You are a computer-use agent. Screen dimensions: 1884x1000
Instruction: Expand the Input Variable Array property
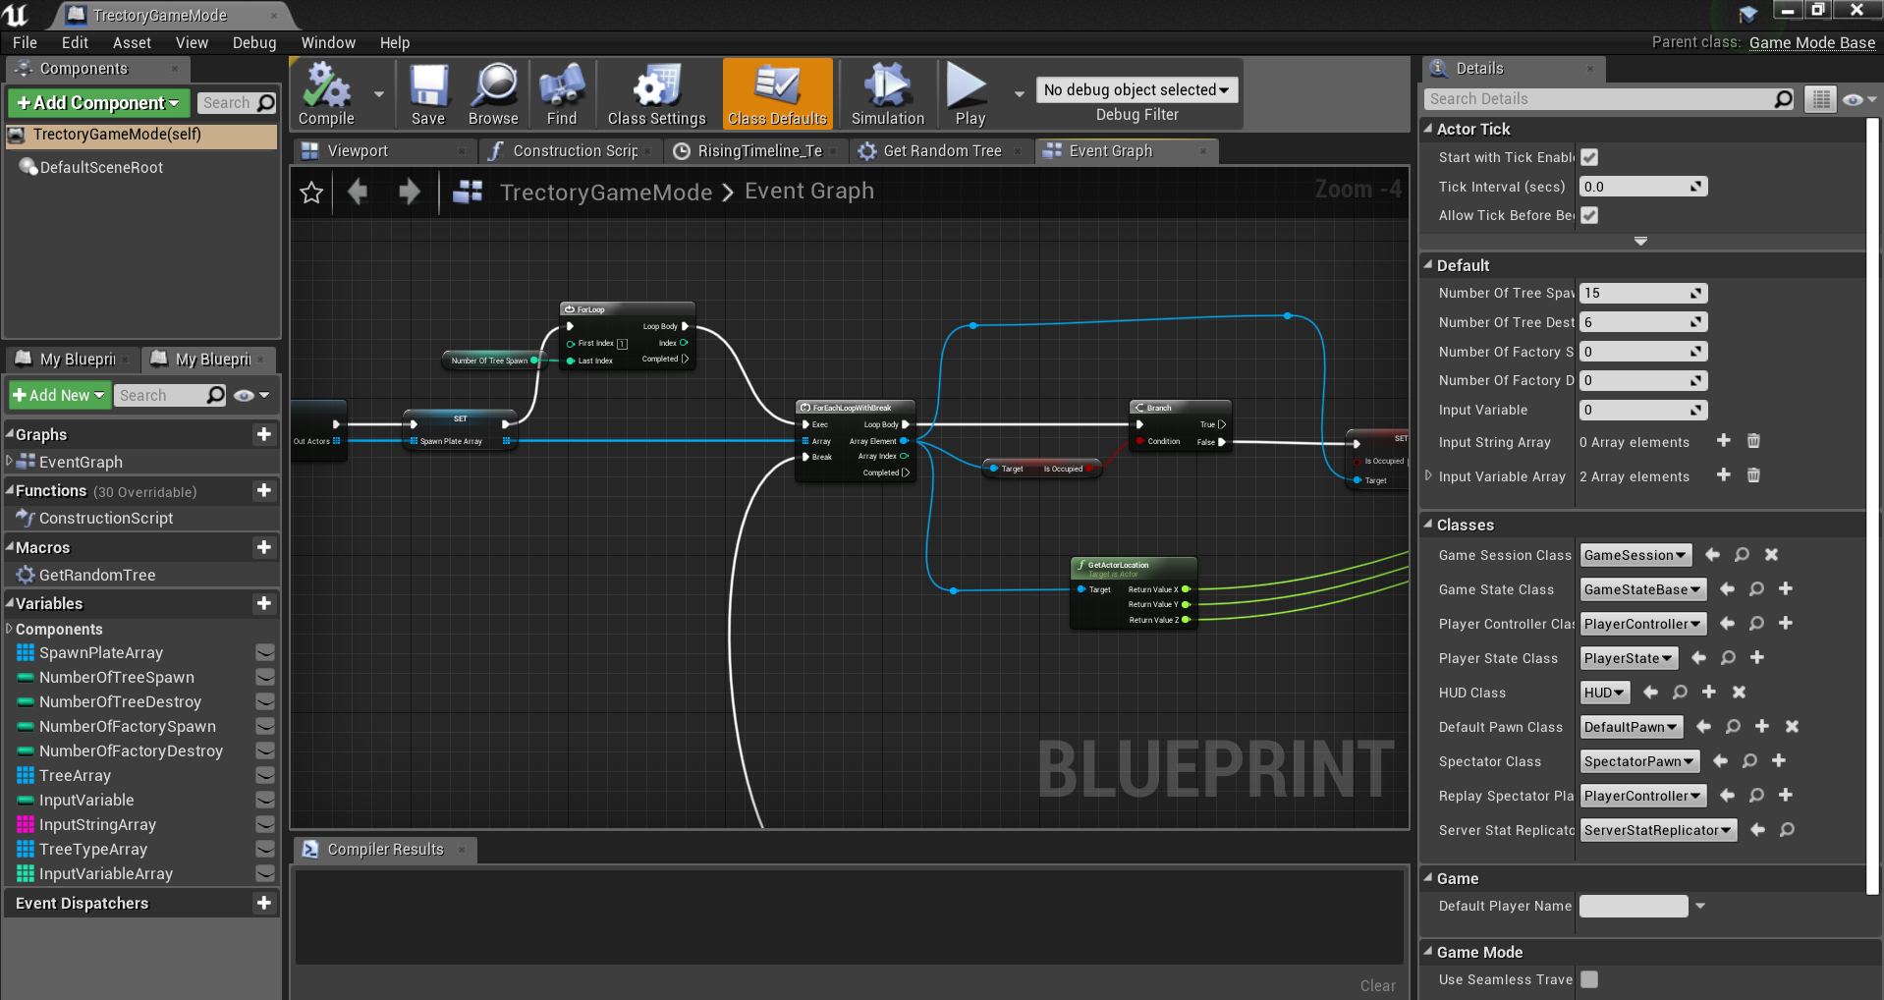(1428, 475)
